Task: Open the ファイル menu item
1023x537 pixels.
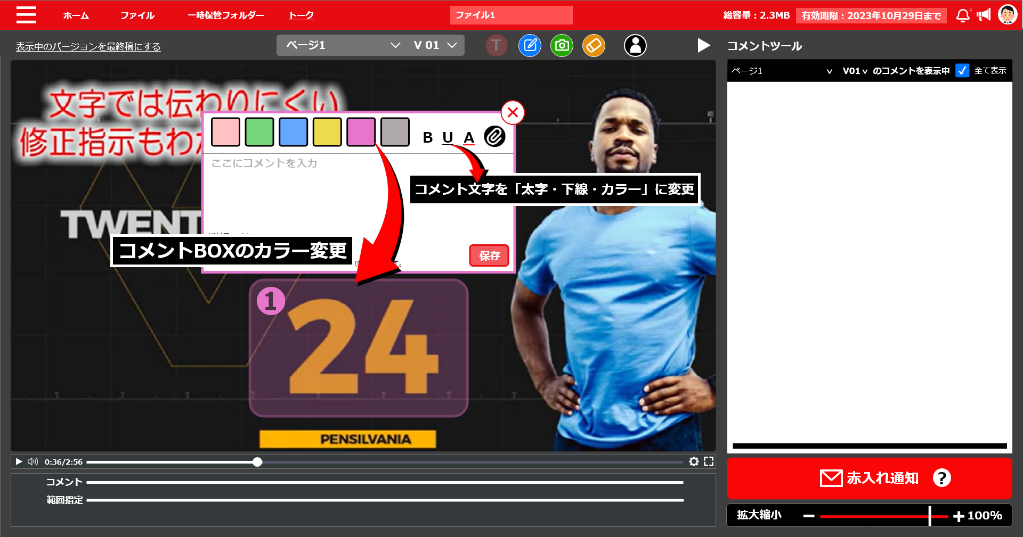Action: (137, 15)
